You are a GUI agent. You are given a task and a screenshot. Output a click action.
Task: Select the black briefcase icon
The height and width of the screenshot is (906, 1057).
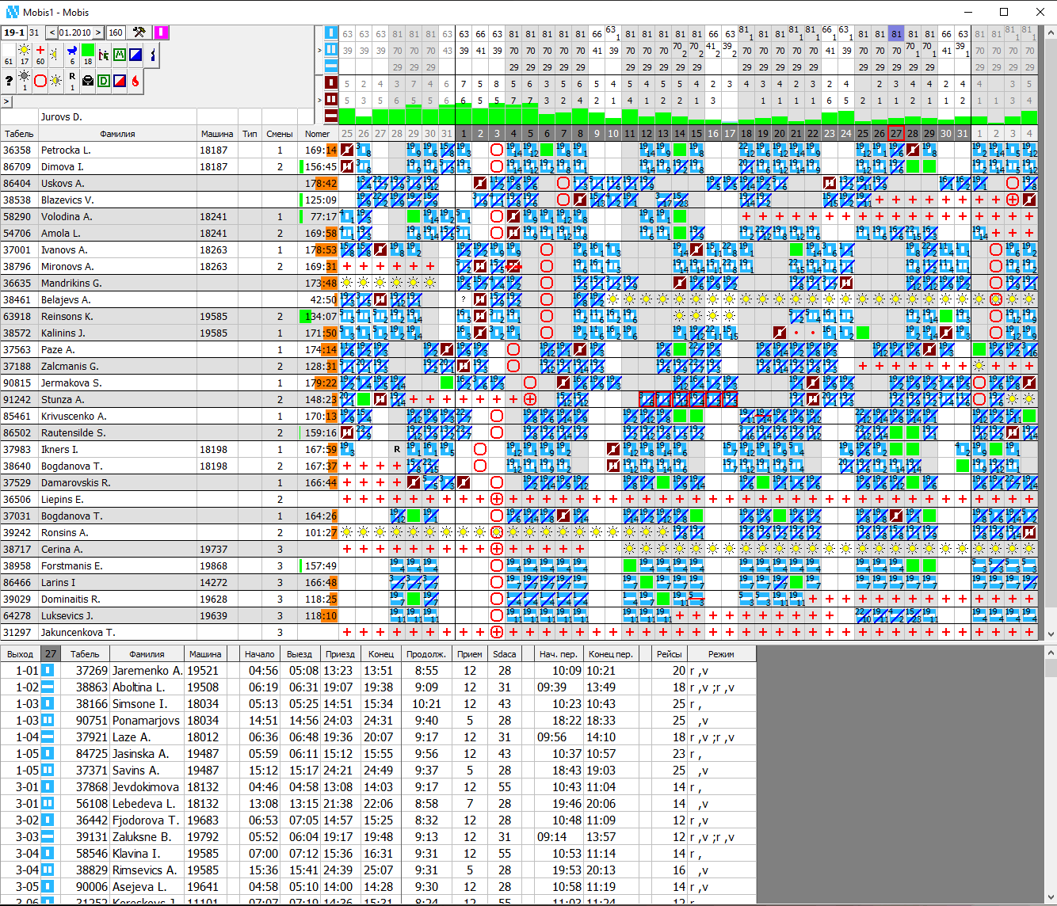(x=88, y=81)
